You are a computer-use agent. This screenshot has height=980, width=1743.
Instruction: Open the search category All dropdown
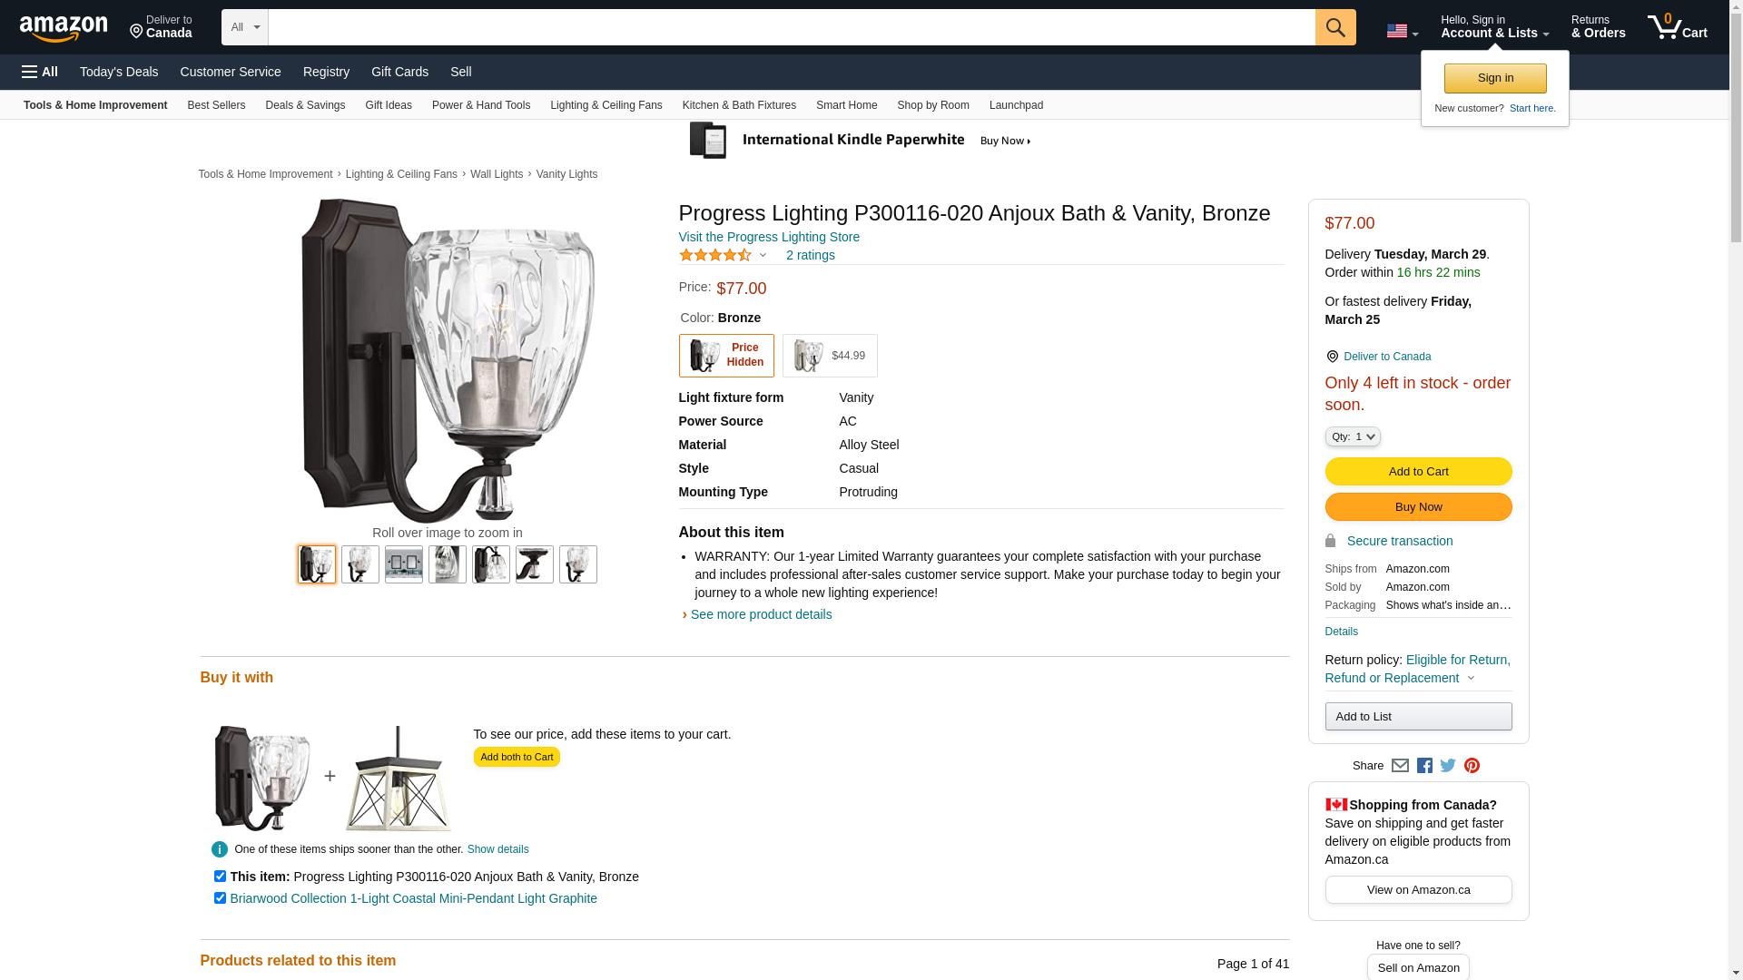tap(244, 27)
